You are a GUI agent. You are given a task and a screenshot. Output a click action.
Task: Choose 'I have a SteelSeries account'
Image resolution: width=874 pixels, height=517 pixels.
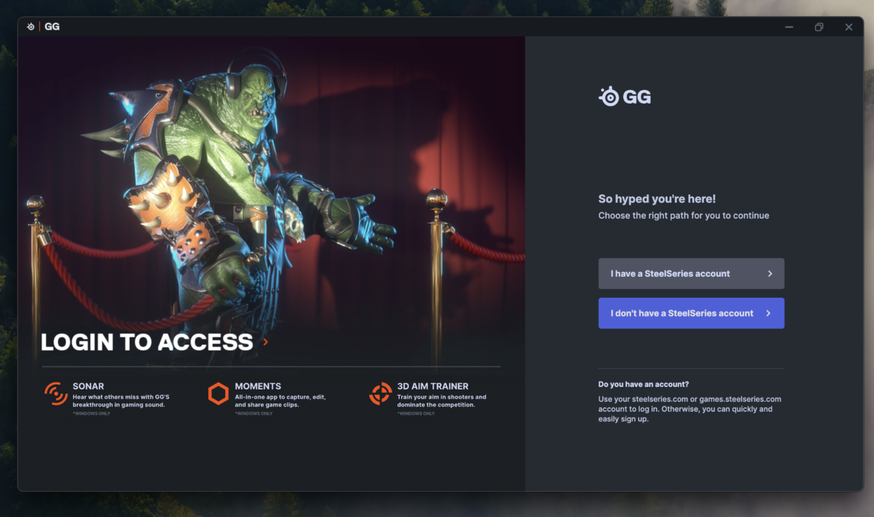click(691, 274)
